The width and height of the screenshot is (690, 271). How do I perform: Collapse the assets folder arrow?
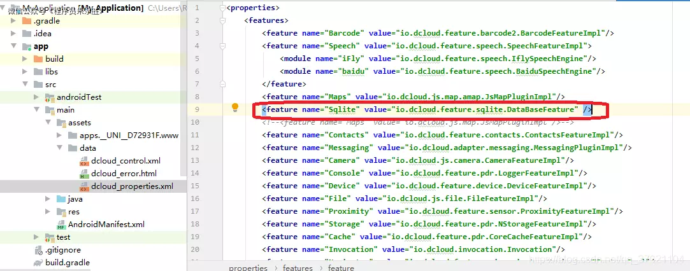[48, 123]
